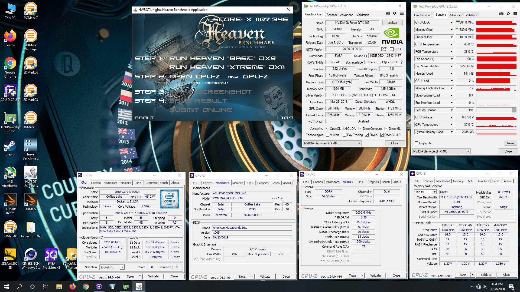Viewport: 520px width, 292px height.
Task: Open EVGA Precision X1 shortcut
Action: click(51, 258)
